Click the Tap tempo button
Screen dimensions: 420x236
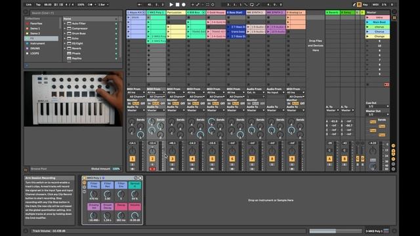point(38,5)
